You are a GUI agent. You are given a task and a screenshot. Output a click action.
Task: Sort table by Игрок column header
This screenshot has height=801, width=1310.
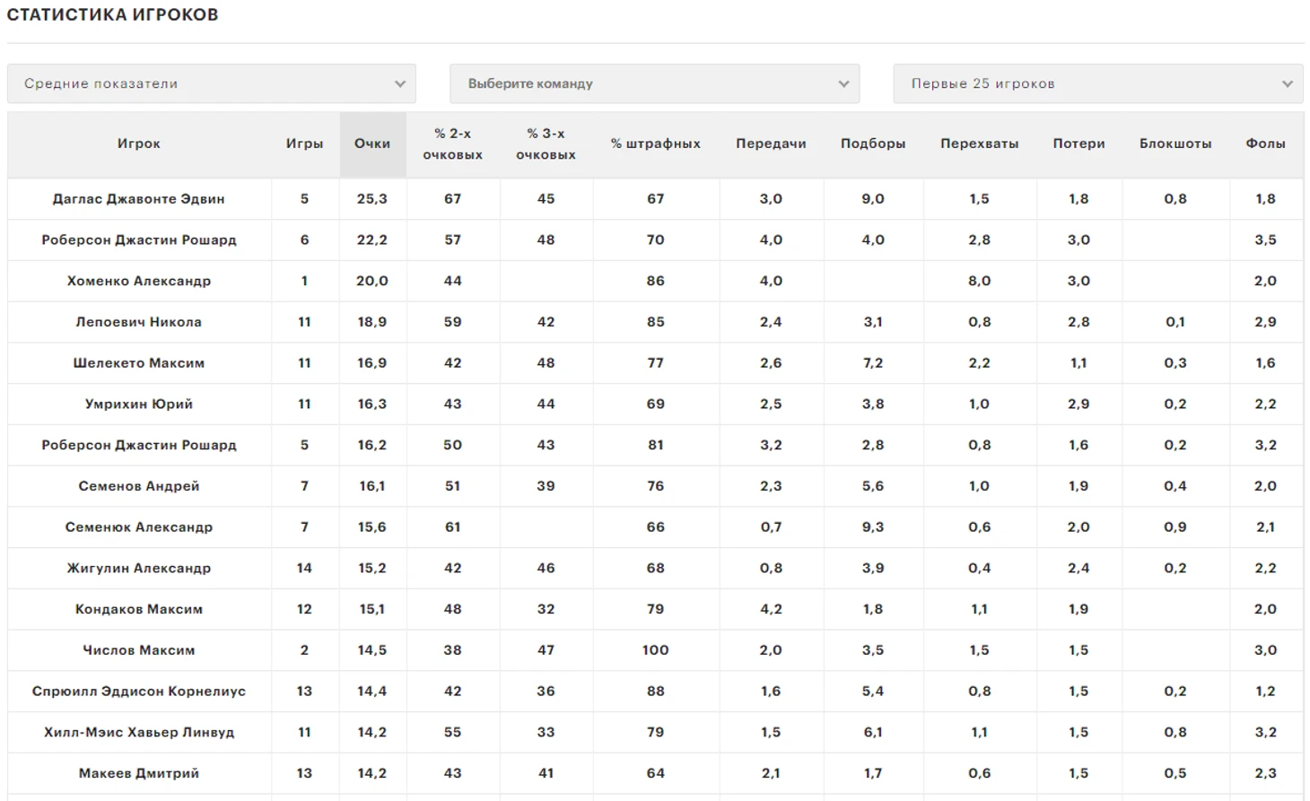[x=139, y=144]
